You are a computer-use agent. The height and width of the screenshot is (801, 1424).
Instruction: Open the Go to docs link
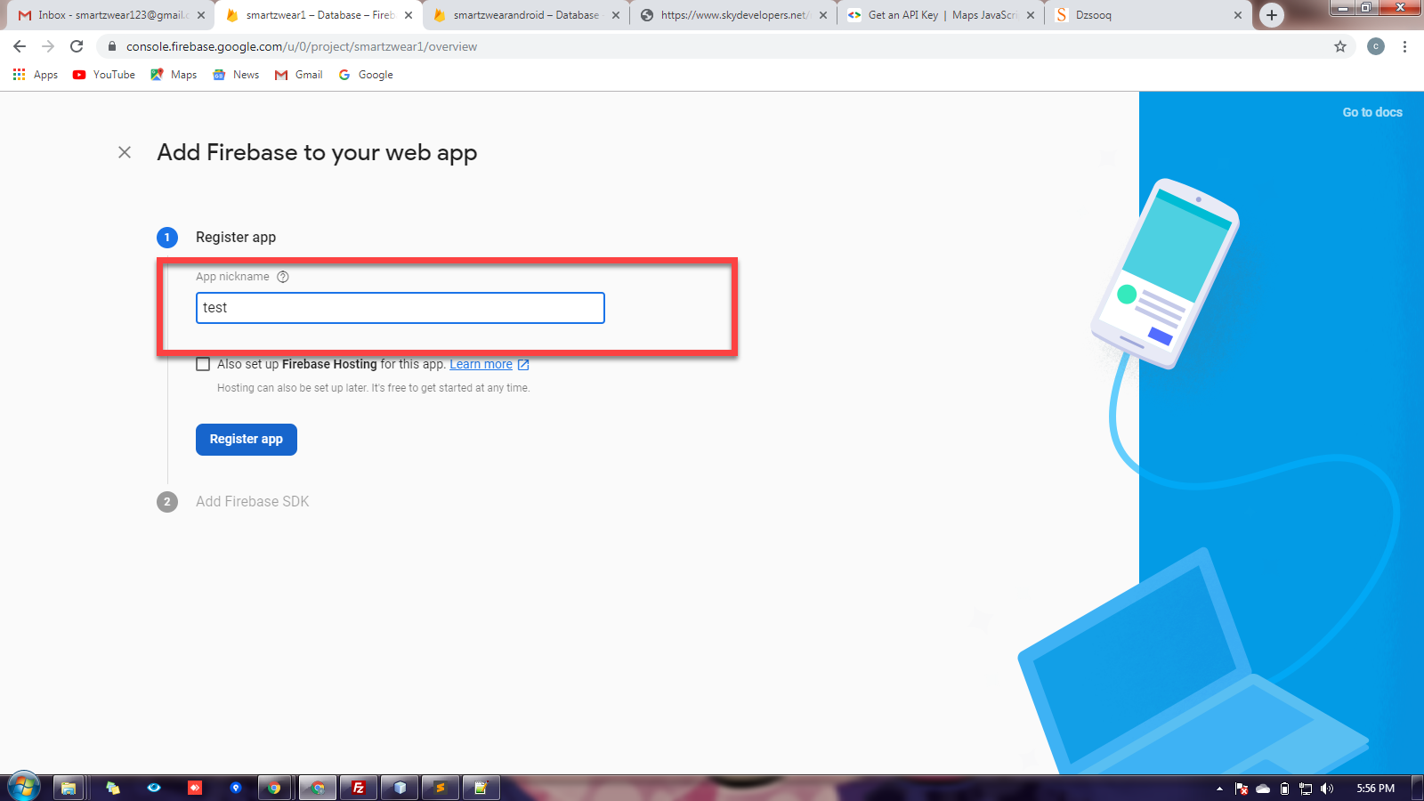[1372, 112]
